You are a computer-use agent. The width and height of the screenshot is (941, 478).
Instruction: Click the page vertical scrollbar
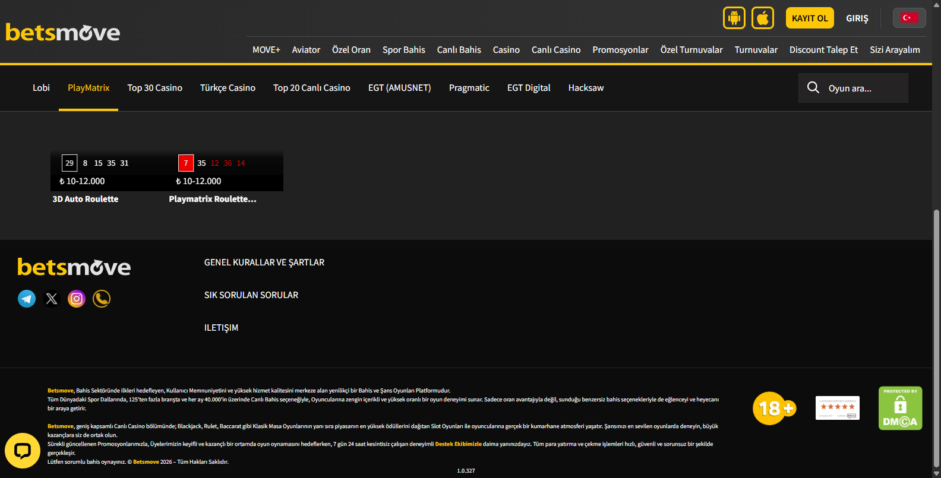pyautogui.click(x=936, y=338)
